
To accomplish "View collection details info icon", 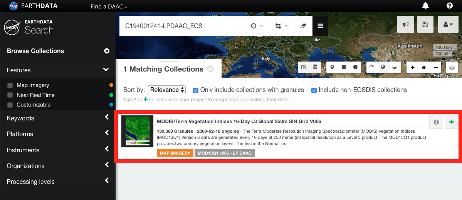I will tap(436, 122).
